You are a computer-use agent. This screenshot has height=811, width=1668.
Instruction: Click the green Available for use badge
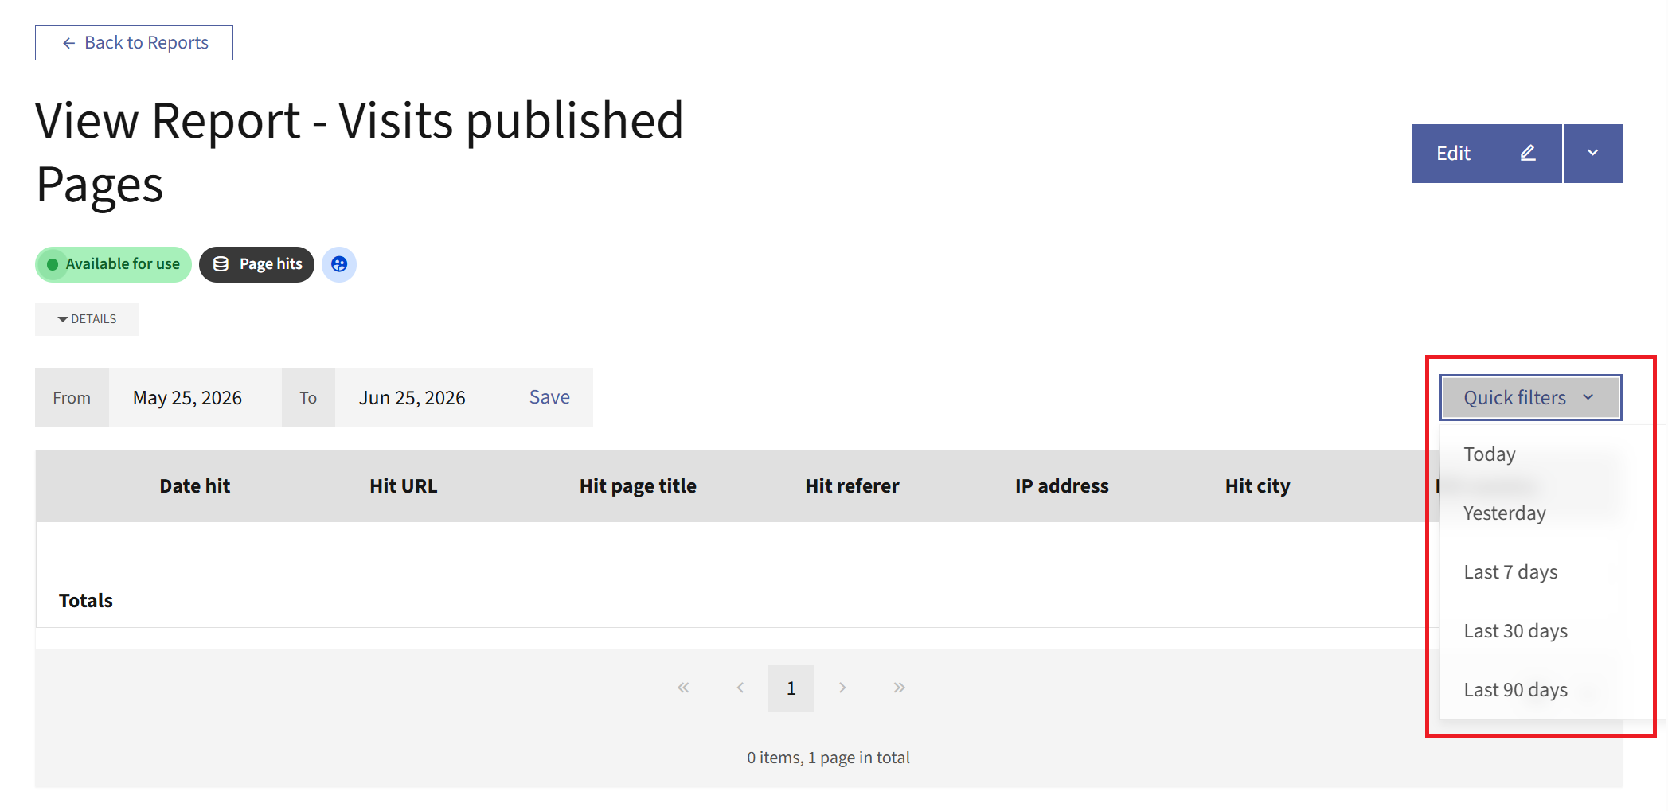click(113, 264)
